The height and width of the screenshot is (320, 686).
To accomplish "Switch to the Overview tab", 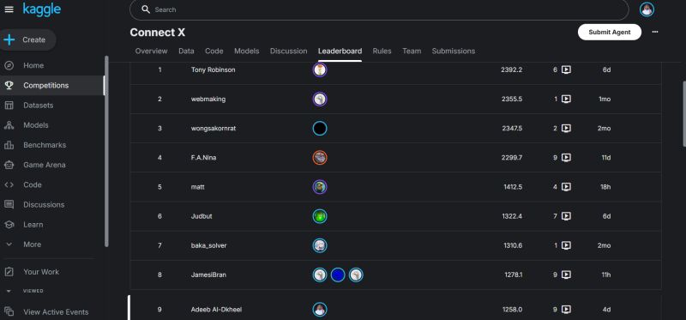I will tap(152, 51).
